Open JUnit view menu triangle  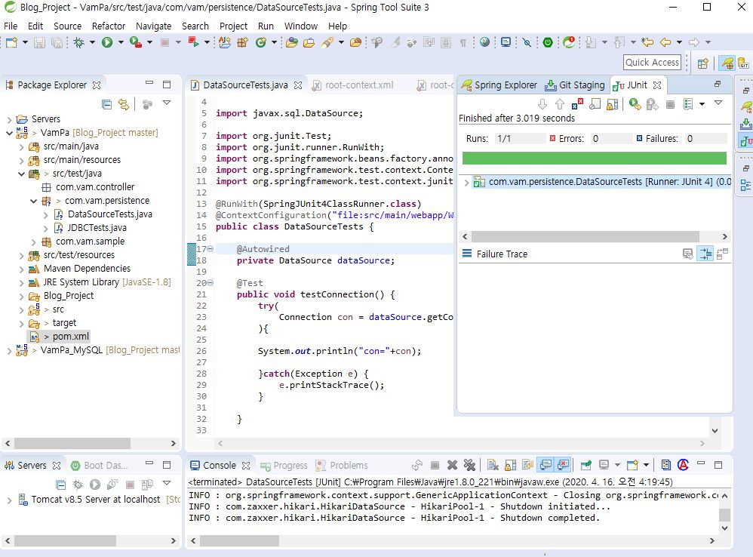(x=718, y=103)
